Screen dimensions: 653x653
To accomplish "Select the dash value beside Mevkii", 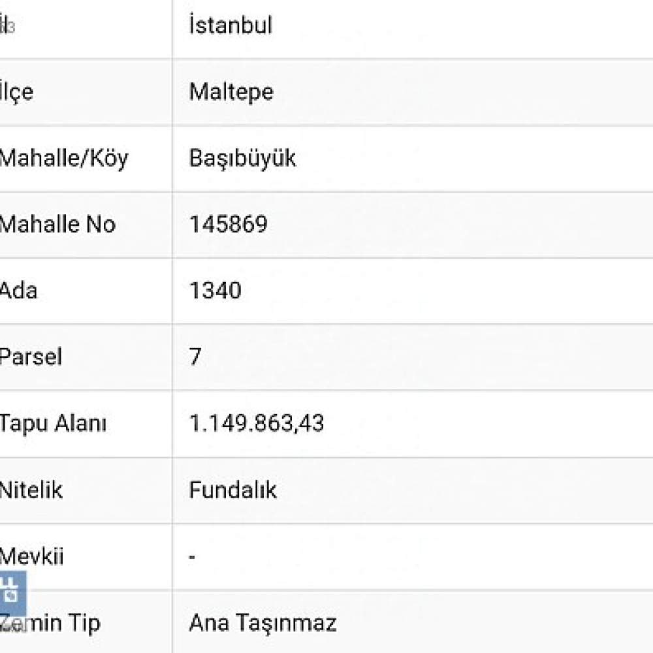I will pyautogui.click(x=192, y=557).
